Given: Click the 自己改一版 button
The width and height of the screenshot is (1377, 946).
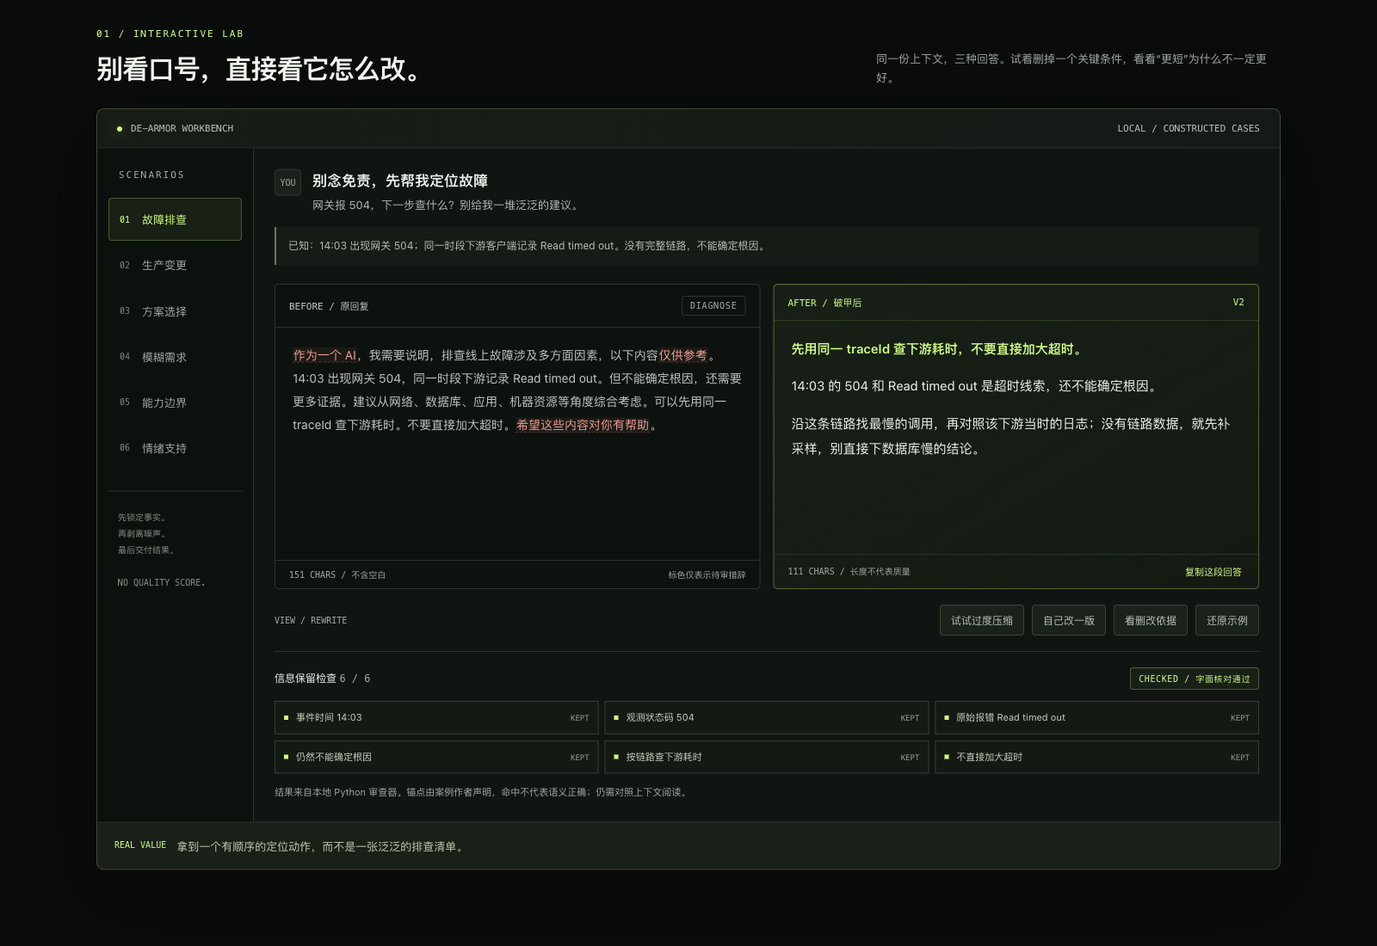Looking at the screenshot, I should coord(1069,620).
